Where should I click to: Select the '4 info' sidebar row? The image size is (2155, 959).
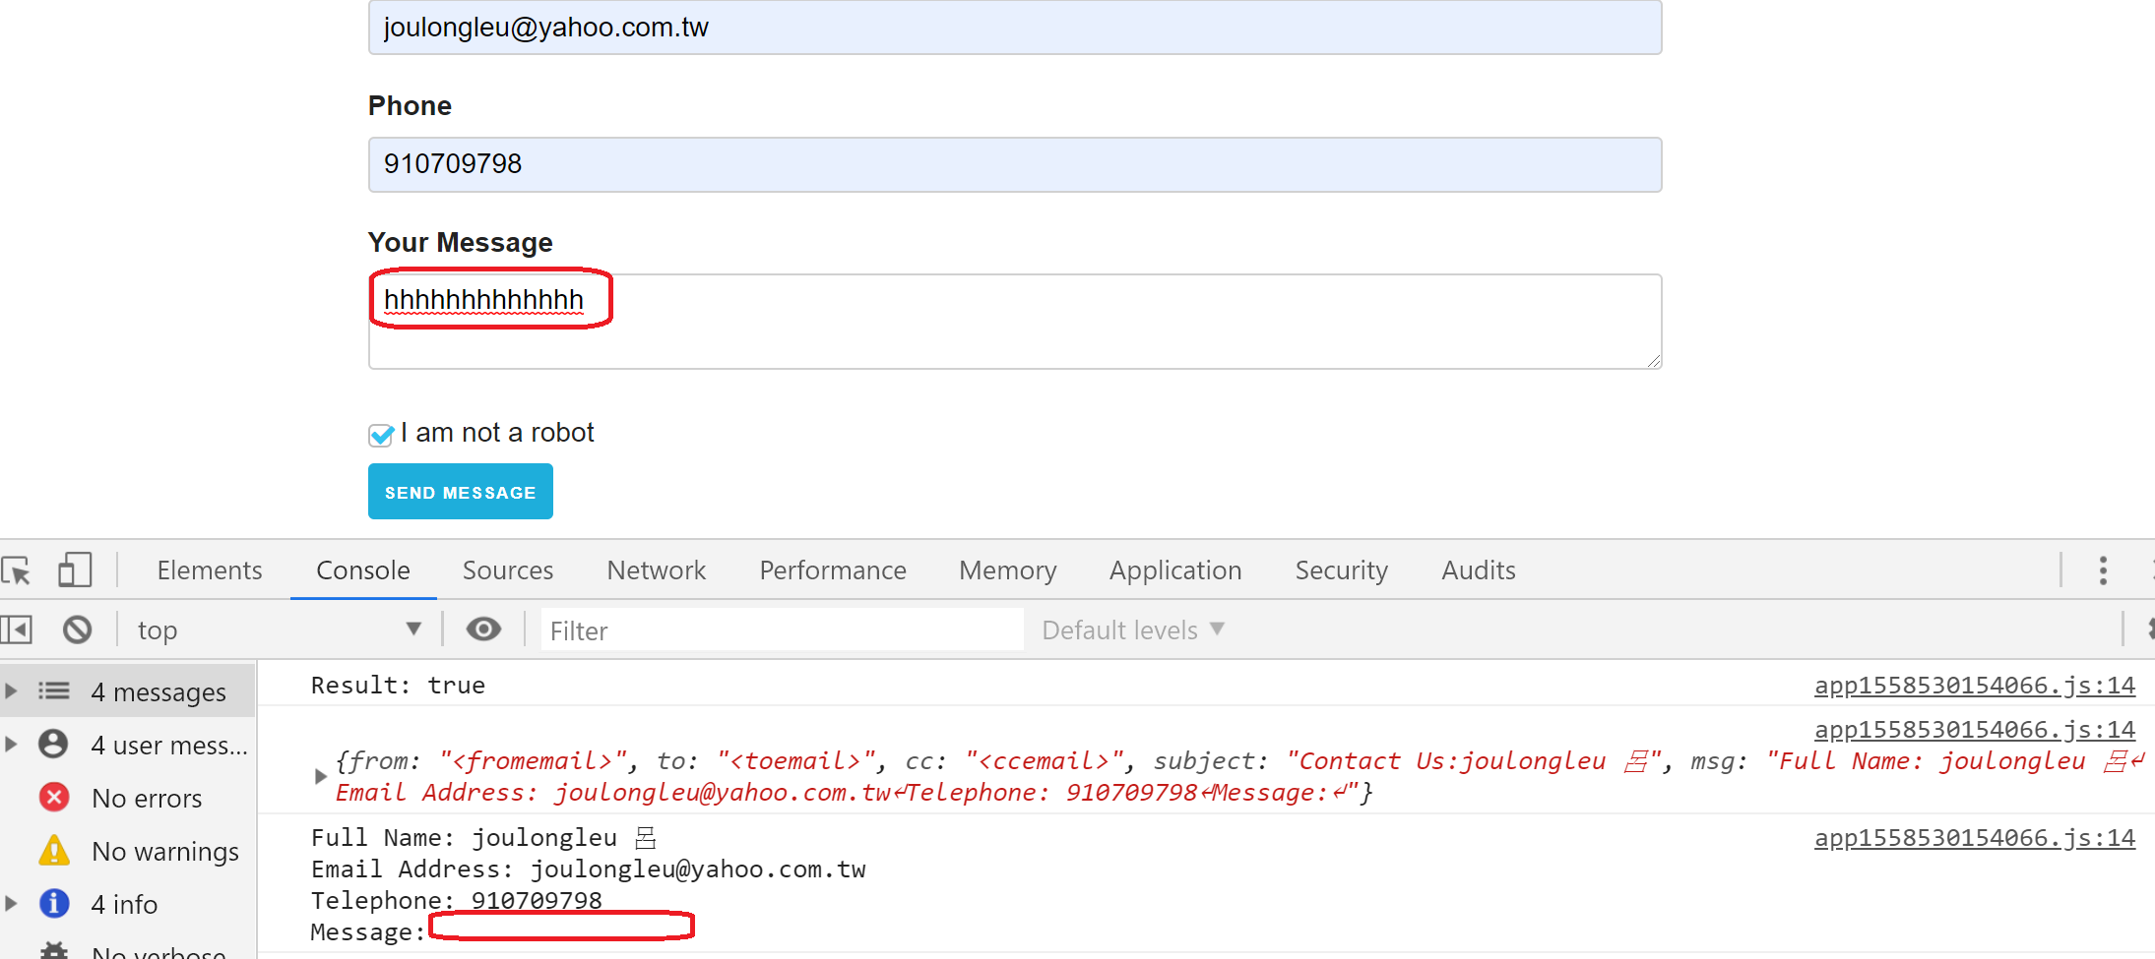point(128,903)
